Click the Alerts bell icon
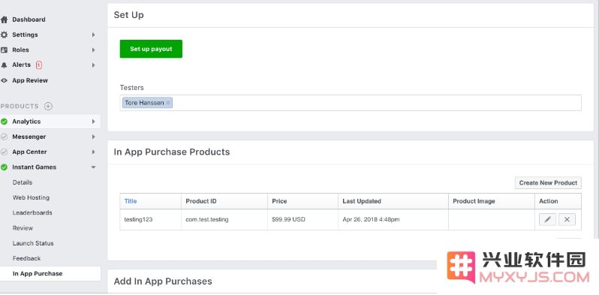 tap(4, 65)
